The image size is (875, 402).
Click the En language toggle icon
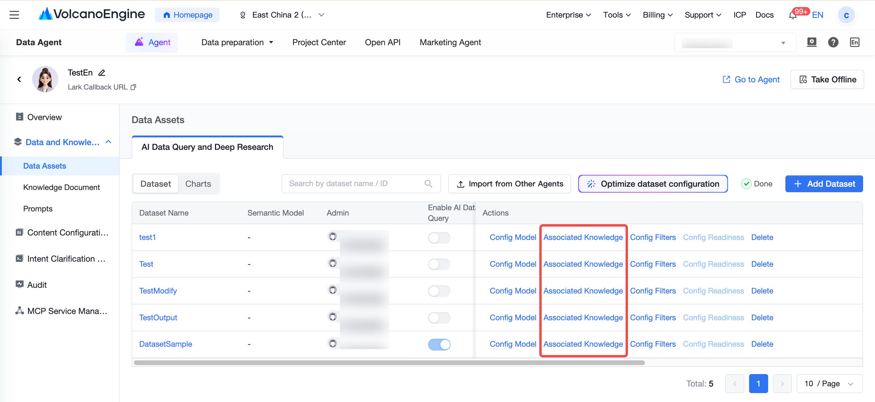point(854,43)
